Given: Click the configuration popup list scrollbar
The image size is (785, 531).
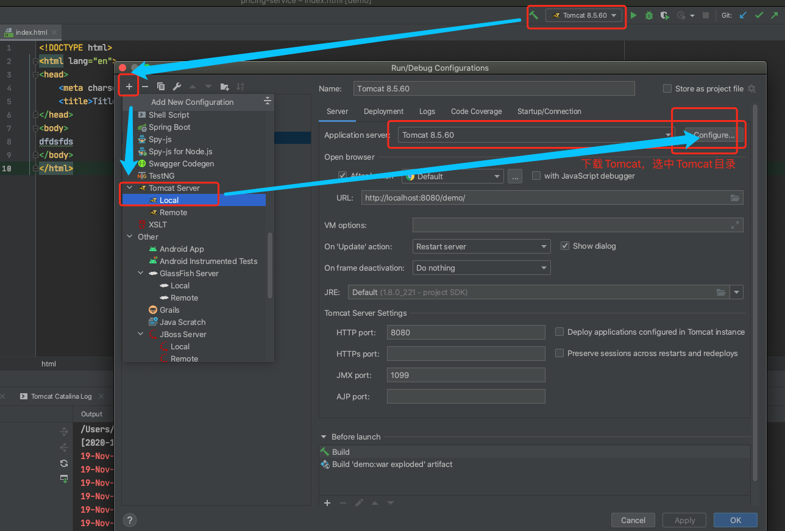Looking at the screenshot, I should pos(270,265).
